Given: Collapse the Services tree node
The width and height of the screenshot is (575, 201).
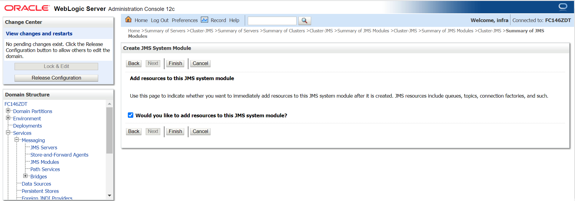Looking at the screenshot, I should coord(8,132).
